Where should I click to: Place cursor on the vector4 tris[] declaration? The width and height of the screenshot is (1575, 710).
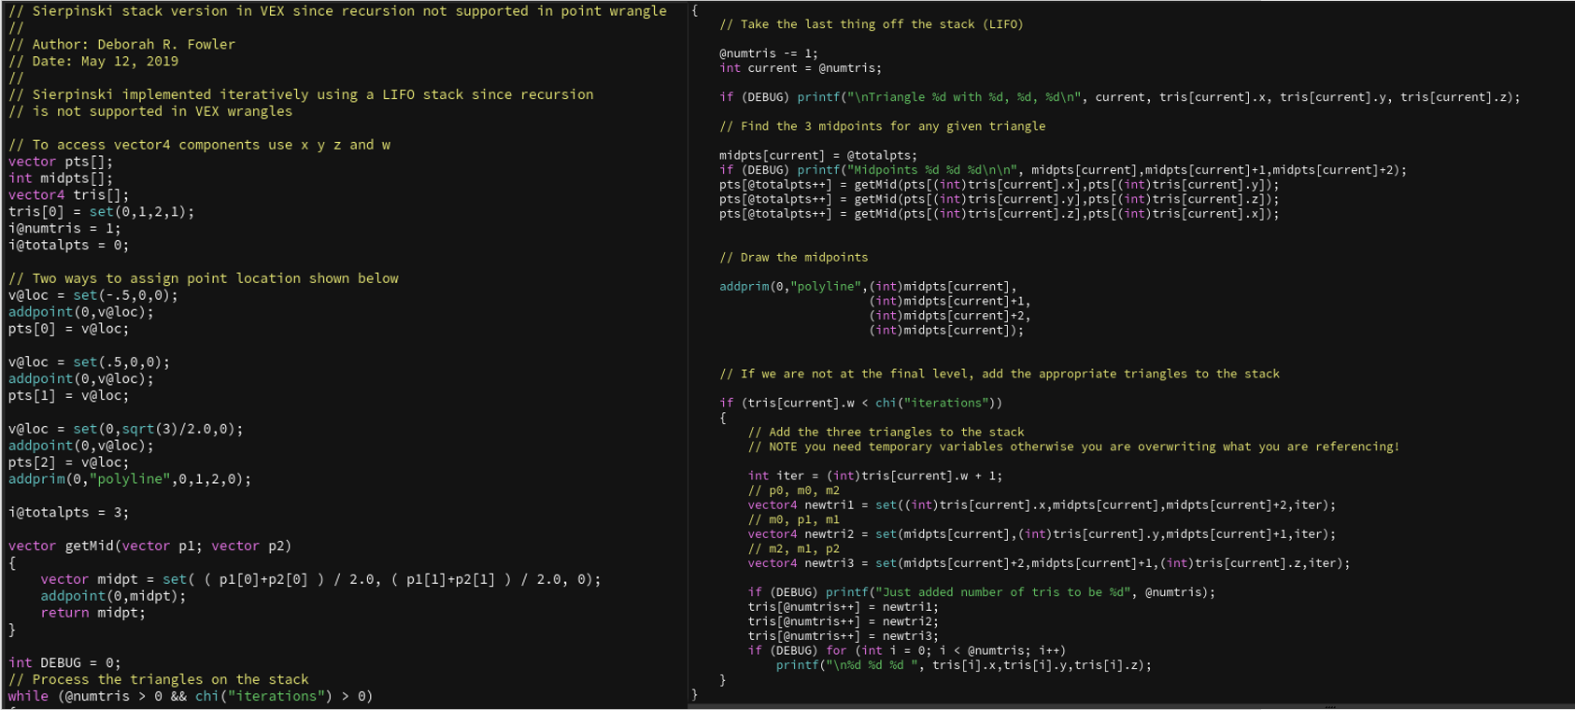click(x=68, y=194)
